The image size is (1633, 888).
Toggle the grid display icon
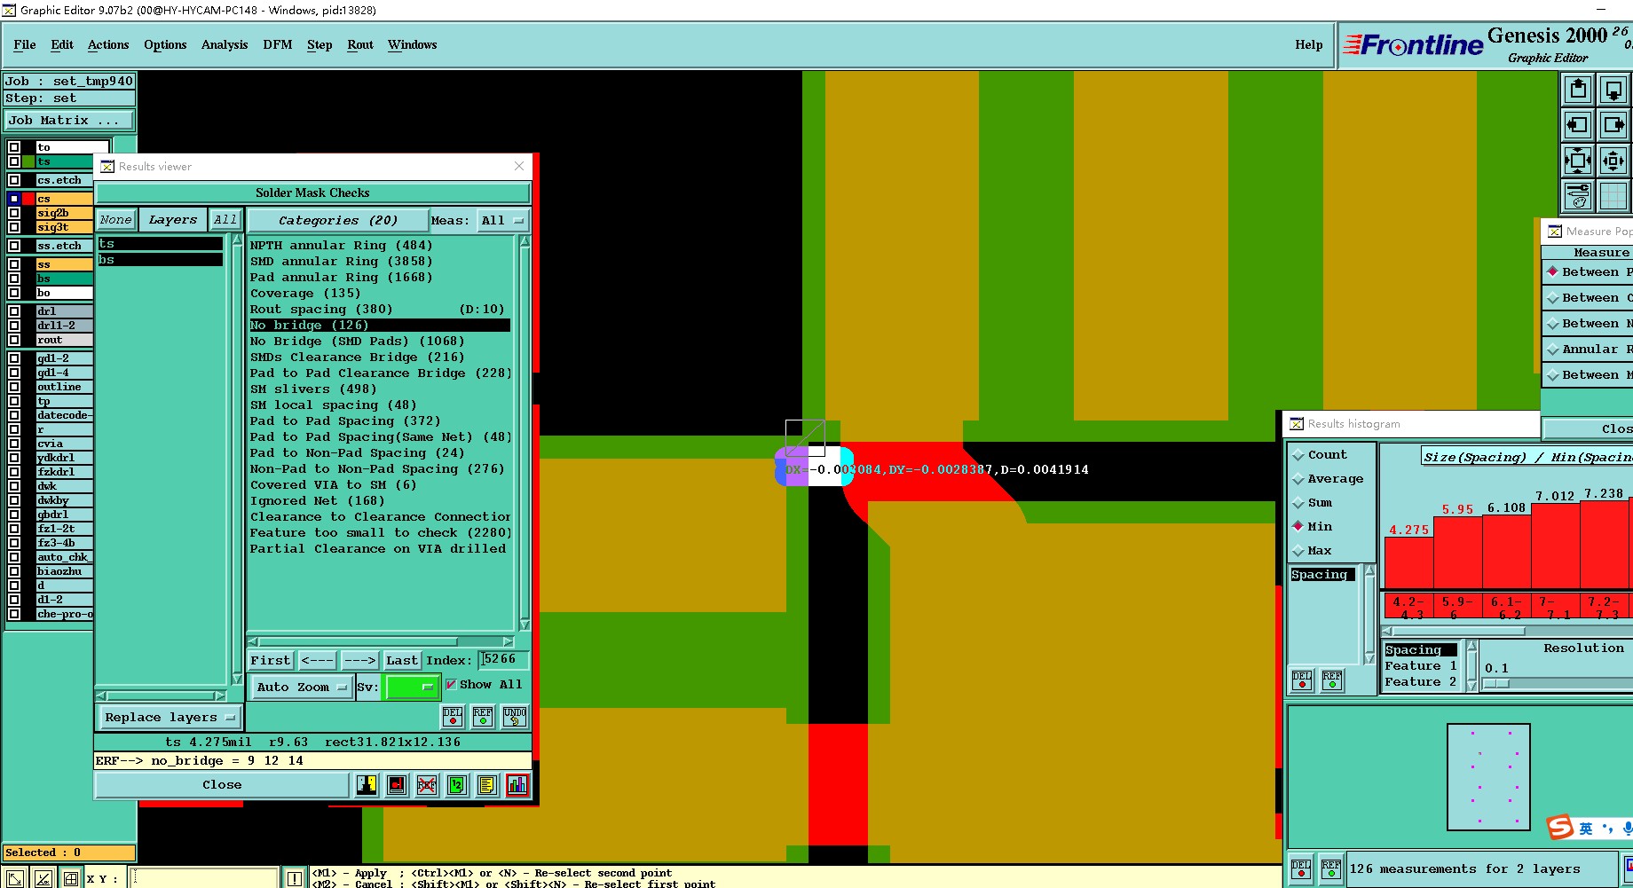[x=1613, y=196]
